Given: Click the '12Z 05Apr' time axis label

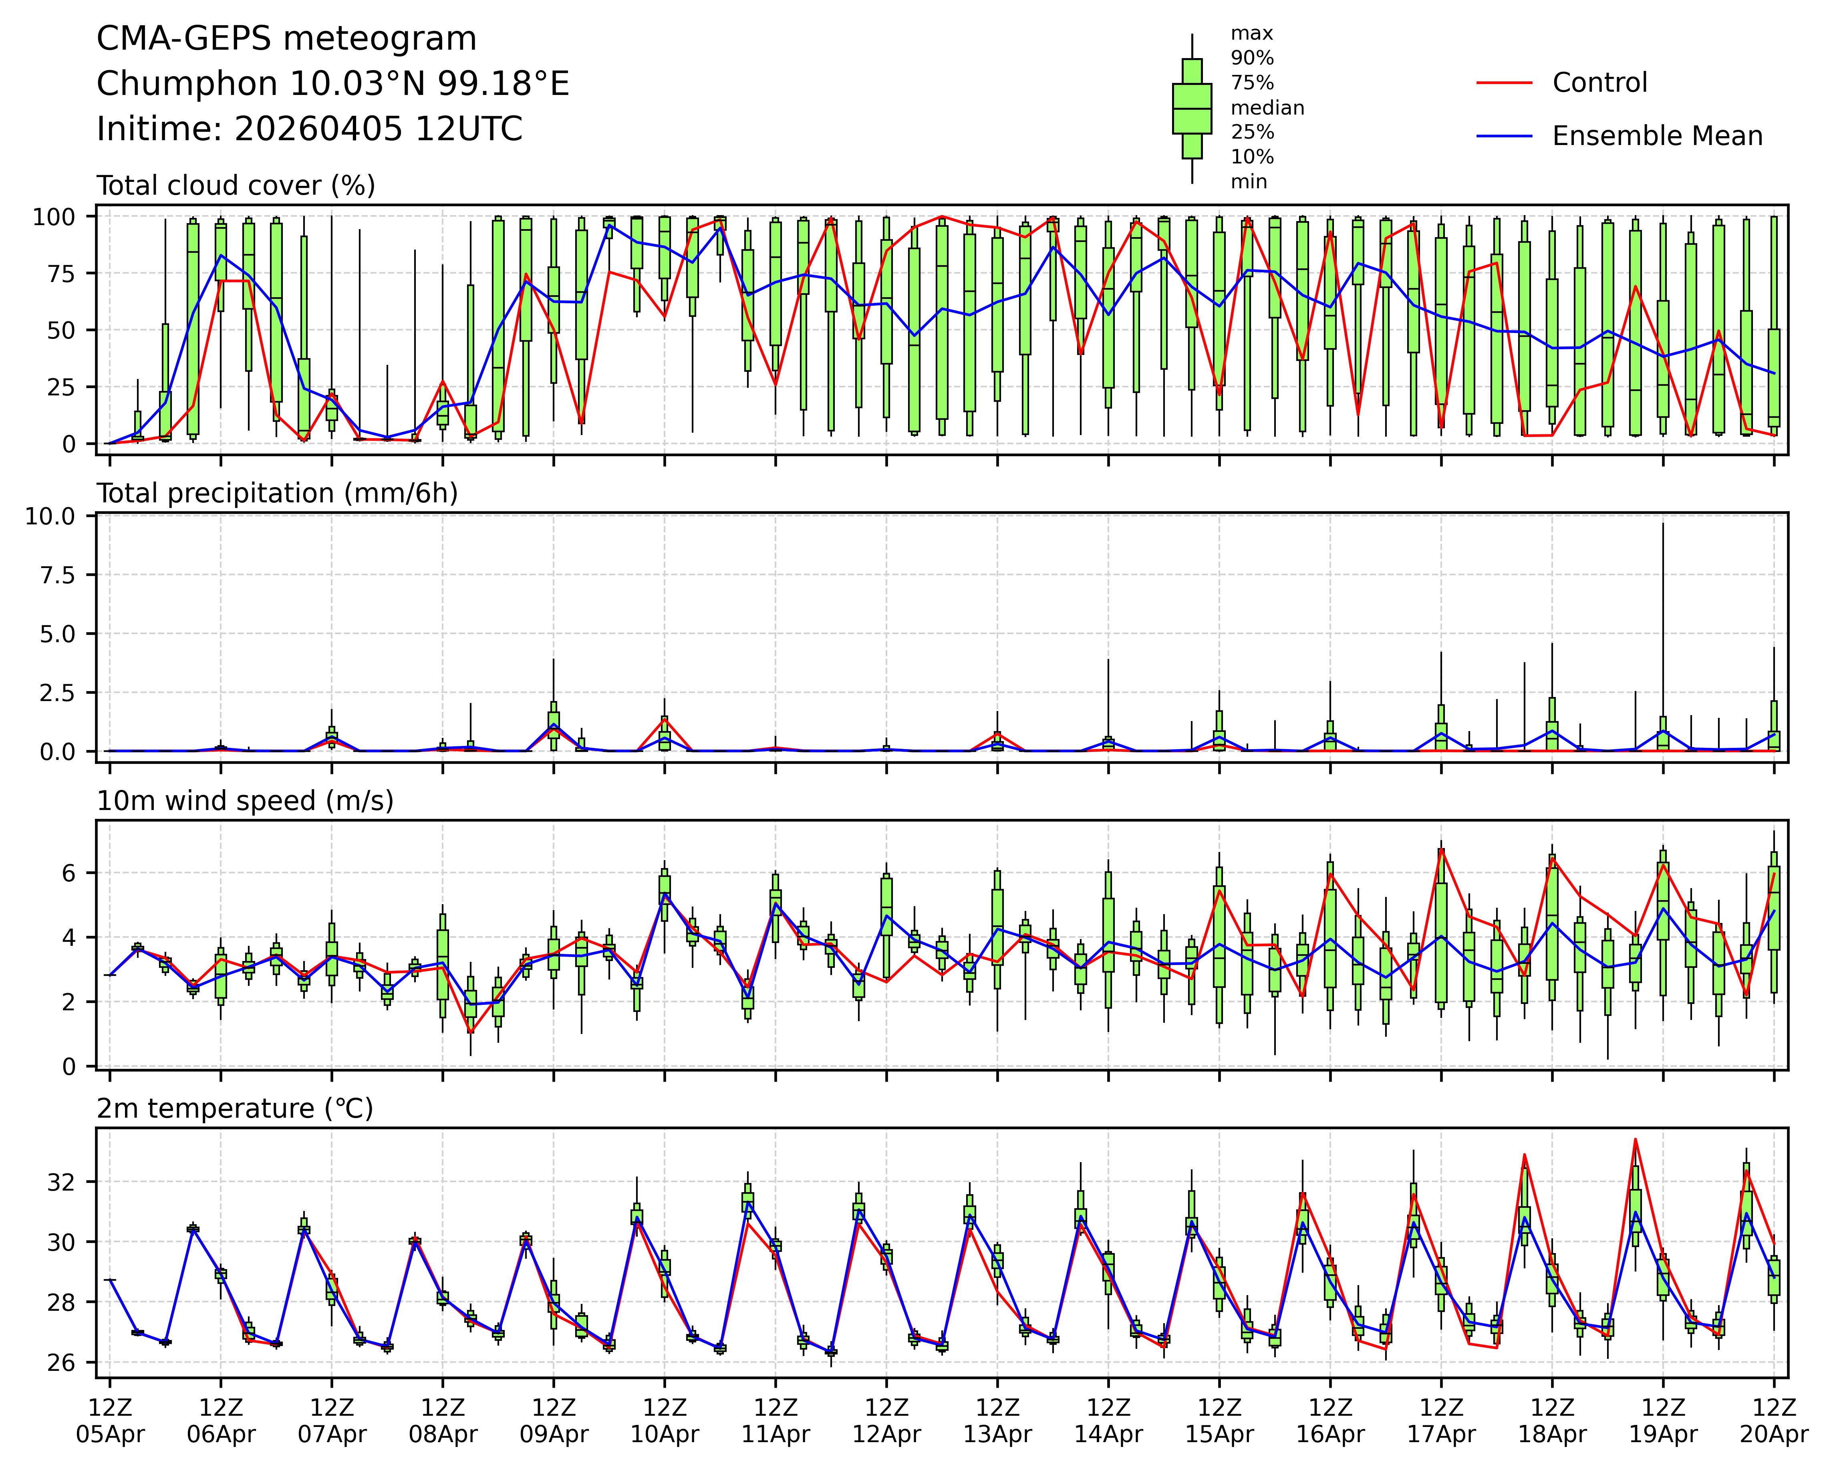Looking at the screenshot, I should pos(110,1421).
